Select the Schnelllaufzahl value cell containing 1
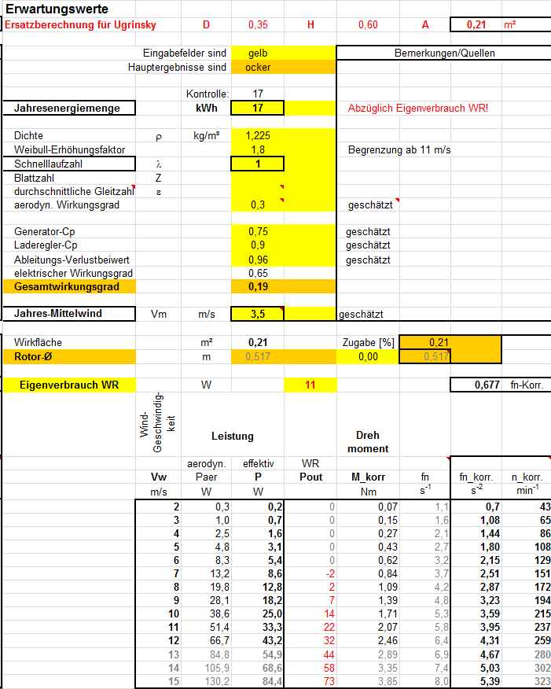 click(x=258, y=164)
